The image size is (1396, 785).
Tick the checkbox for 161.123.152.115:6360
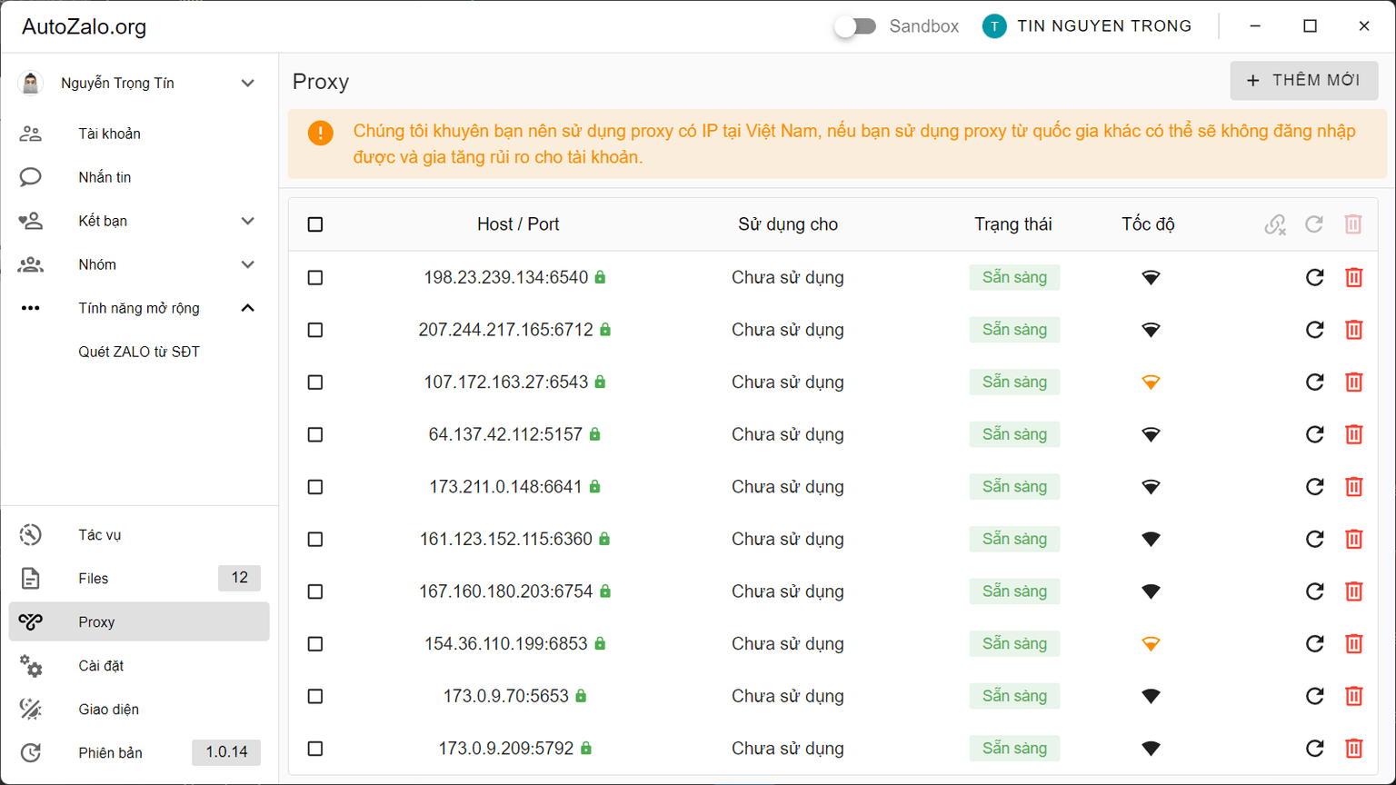pyautogui.click(x=315, y=540)
